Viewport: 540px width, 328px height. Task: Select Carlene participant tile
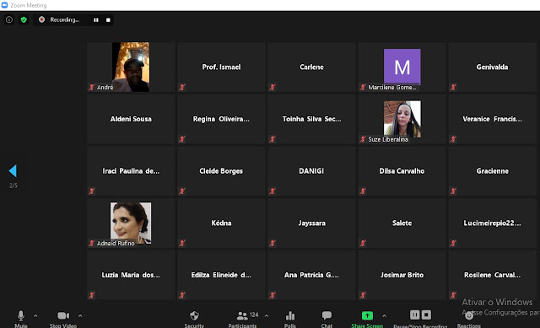click(x=311, y=67)
